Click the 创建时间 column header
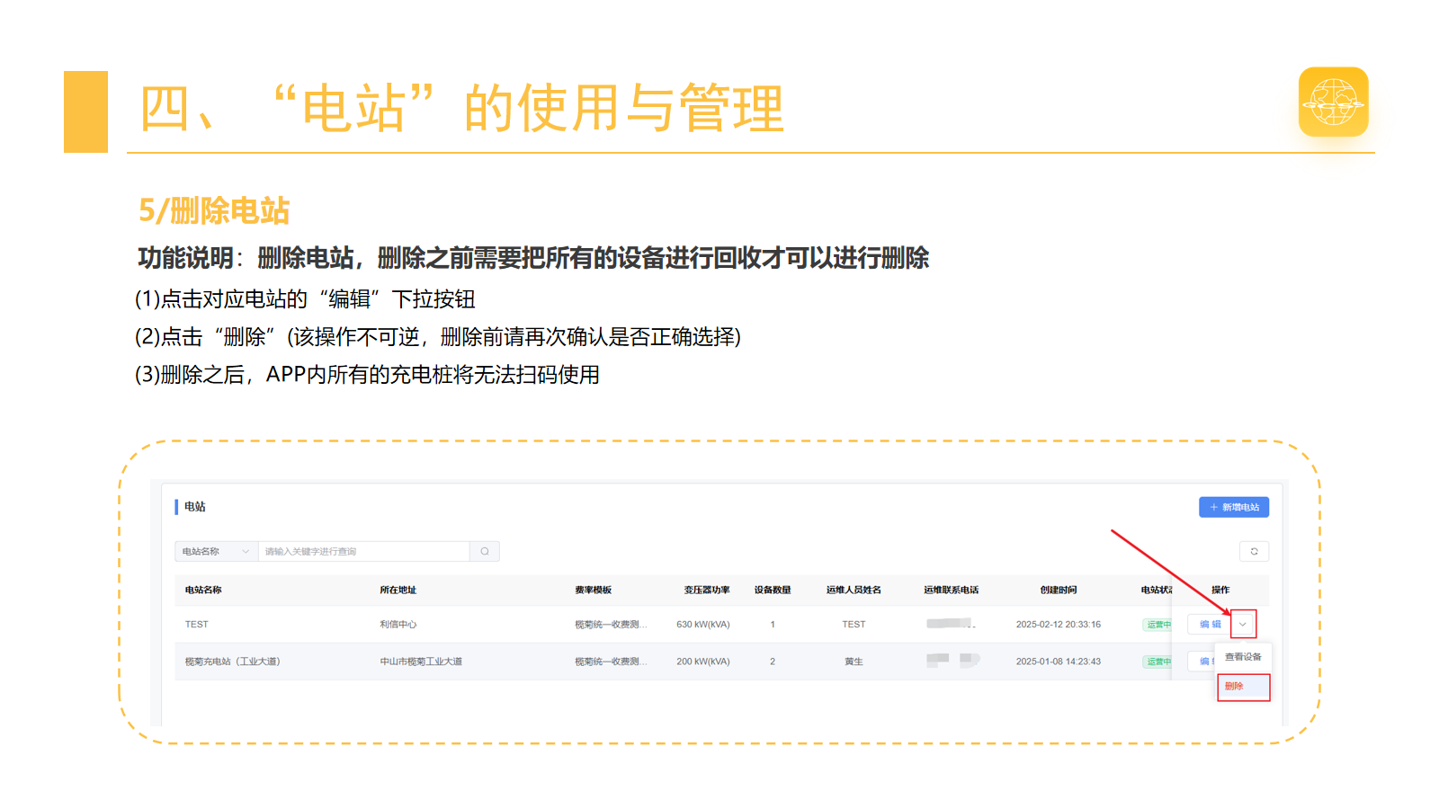Image resolution: width=1439 pixels, height=809 pixels. tap(1059, 590)
